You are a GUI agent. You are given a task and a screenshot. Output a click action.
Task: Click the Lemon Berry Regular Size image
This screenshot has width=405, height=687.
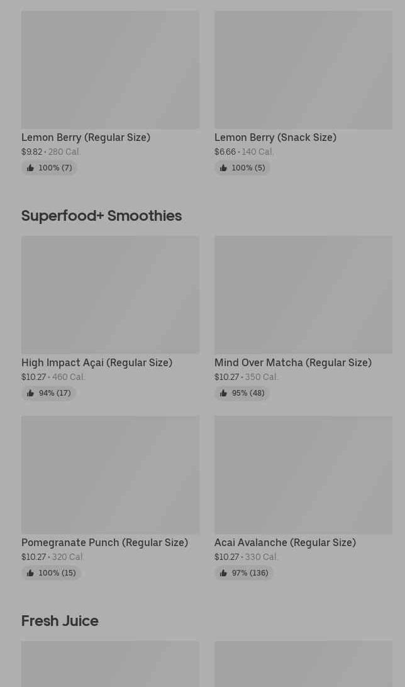click(x=110, y=70)
